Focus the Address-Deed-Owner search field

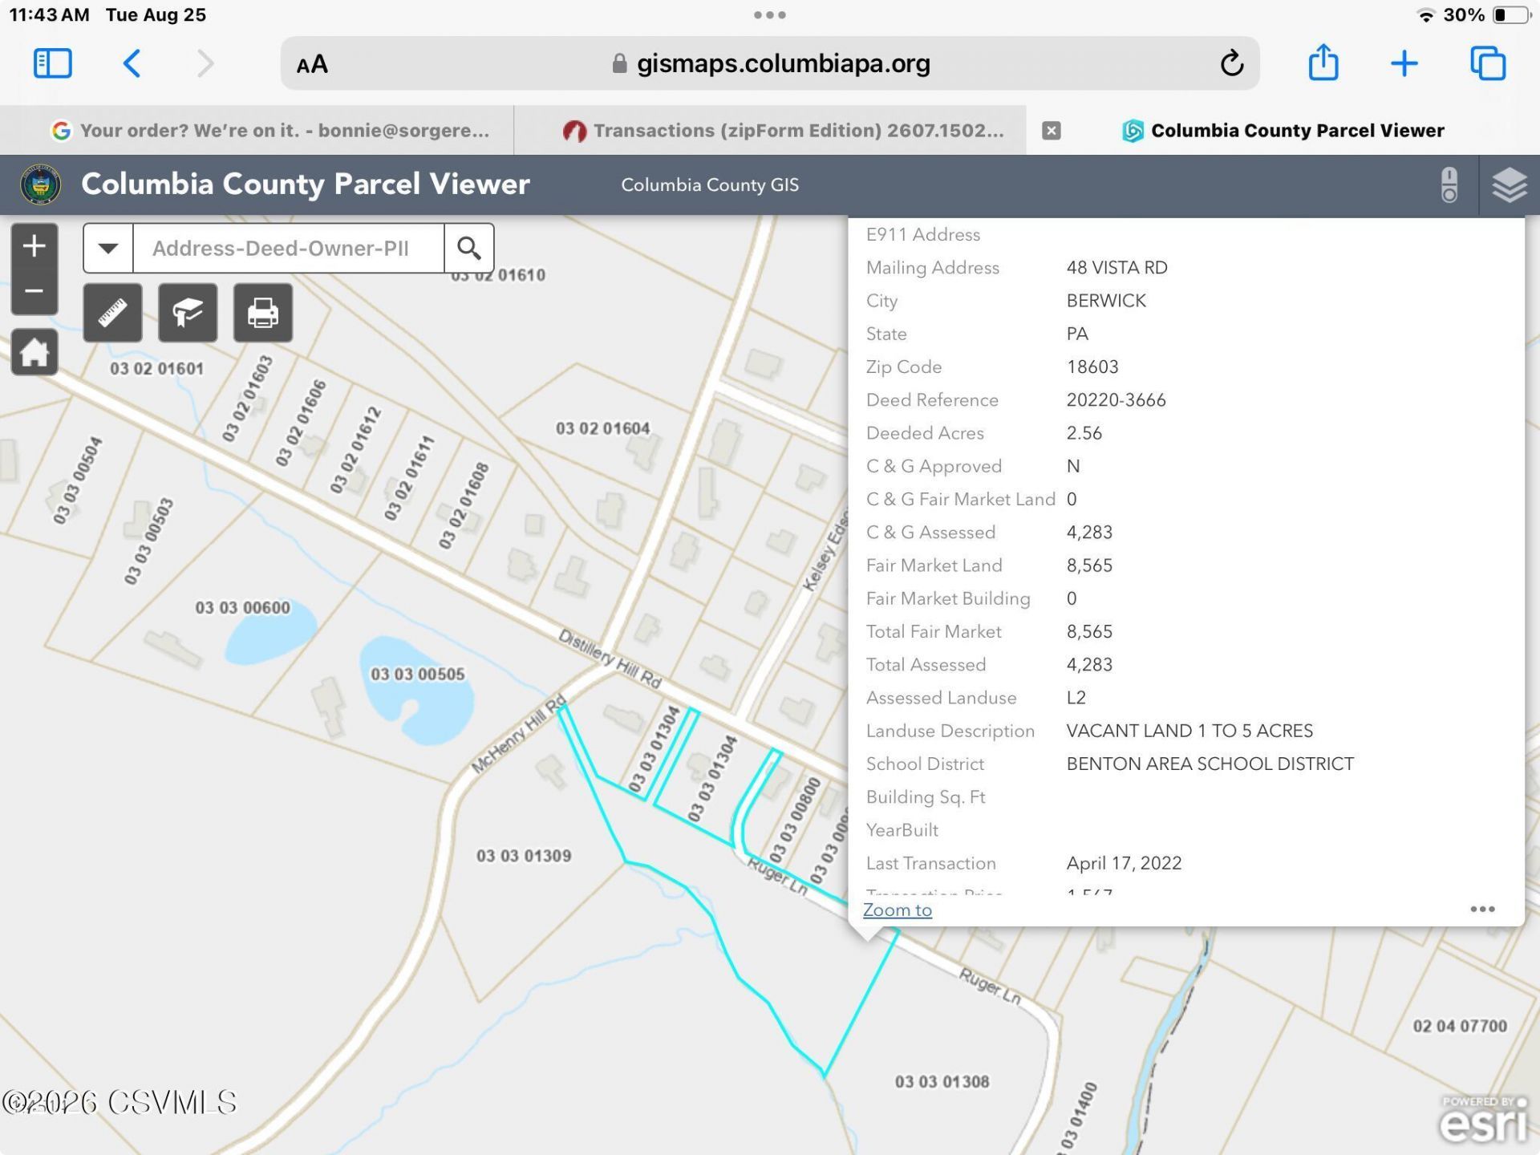pyautogui.click(x=288, y=248)
